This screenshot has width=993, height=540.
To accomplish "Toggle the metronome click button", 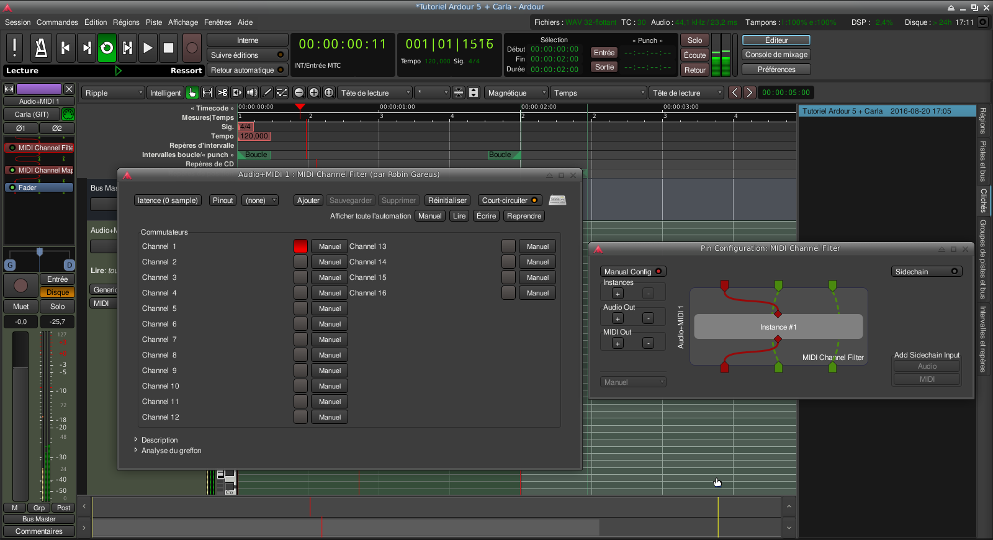I will click(x=41, y=48).
